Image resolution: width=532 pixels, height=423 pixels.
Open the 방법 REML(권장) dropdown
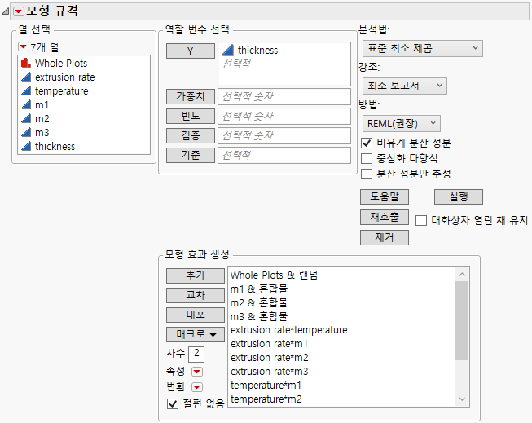pos(402,123)
